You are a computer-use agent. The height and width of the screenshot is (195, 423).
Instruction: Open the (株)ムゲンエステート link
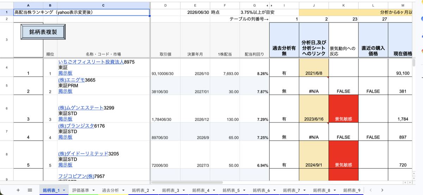coord(81,108)
